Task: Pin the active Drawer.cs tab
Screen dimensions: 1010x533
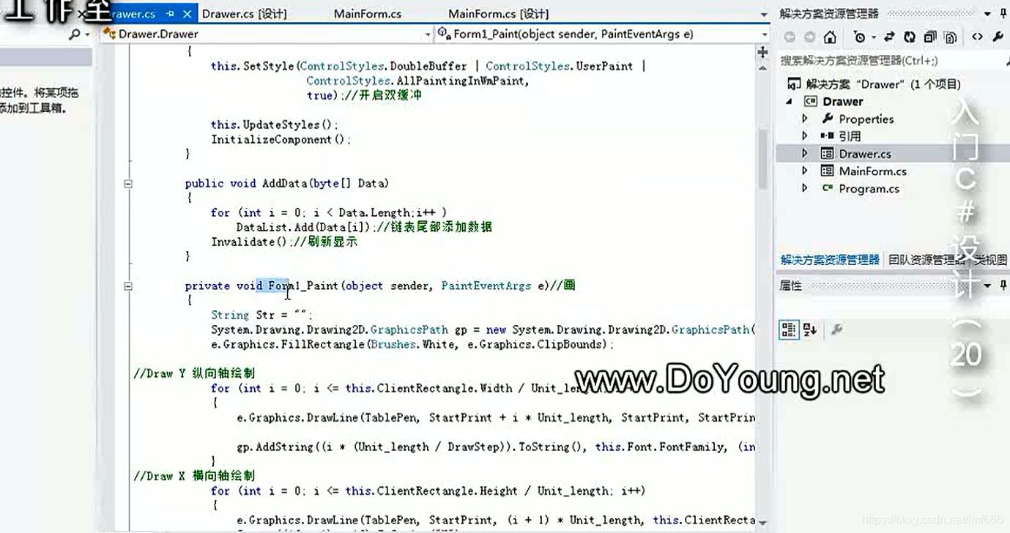Action: [171, 14]
